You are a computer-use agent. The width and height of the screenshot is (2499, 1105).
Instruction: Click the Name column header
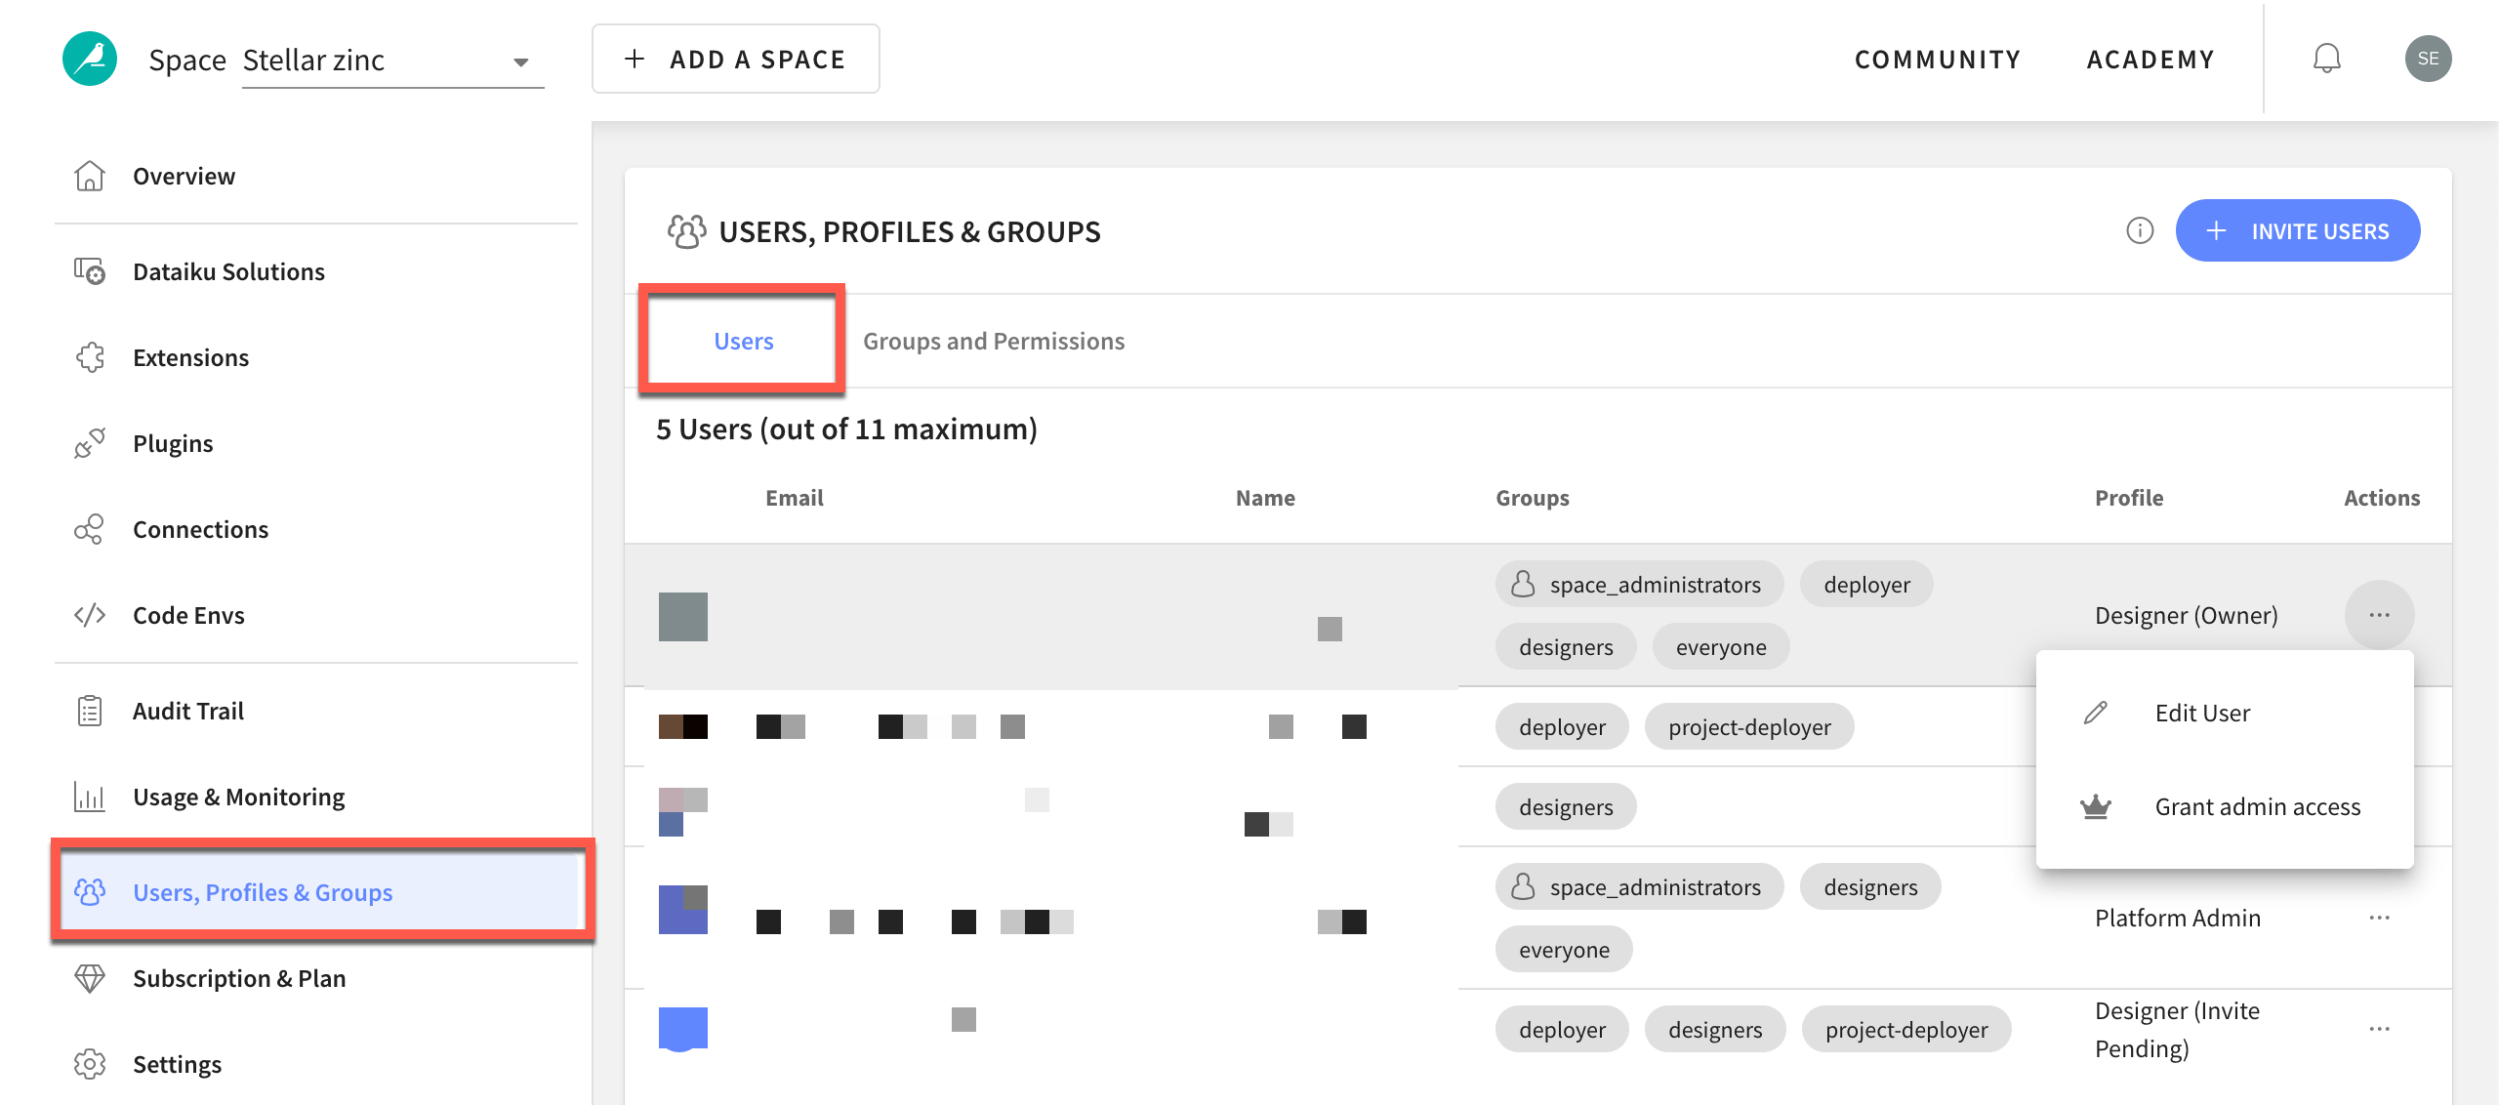(x=1265, y=498)
